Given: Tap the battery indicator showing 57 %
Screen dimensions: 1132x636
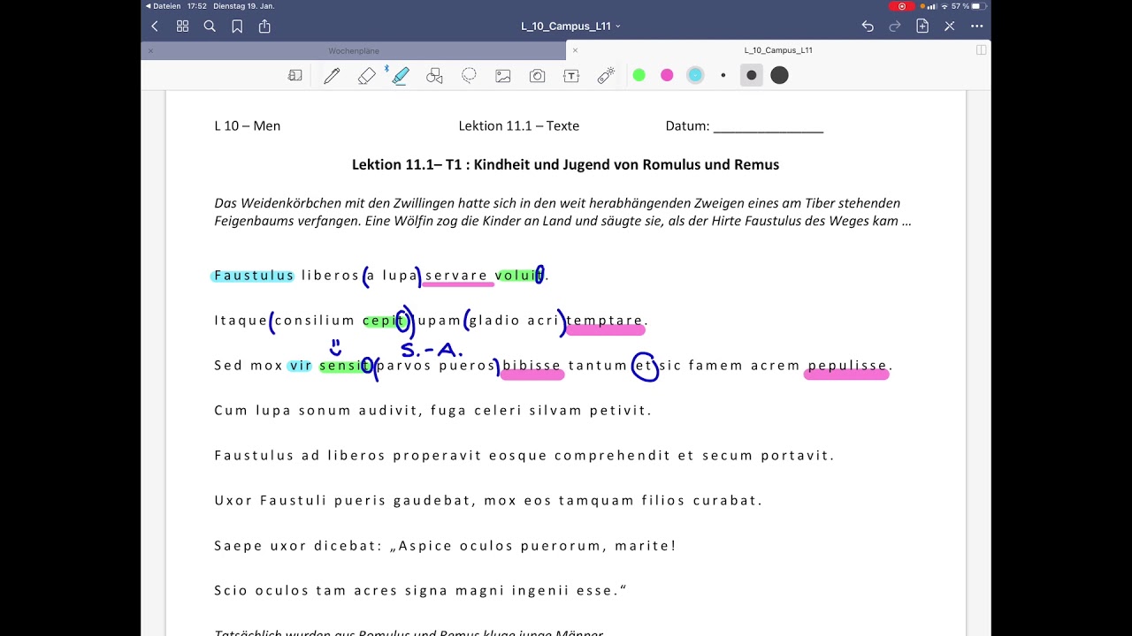Looking at the screenshot, I should click(969, 6).
